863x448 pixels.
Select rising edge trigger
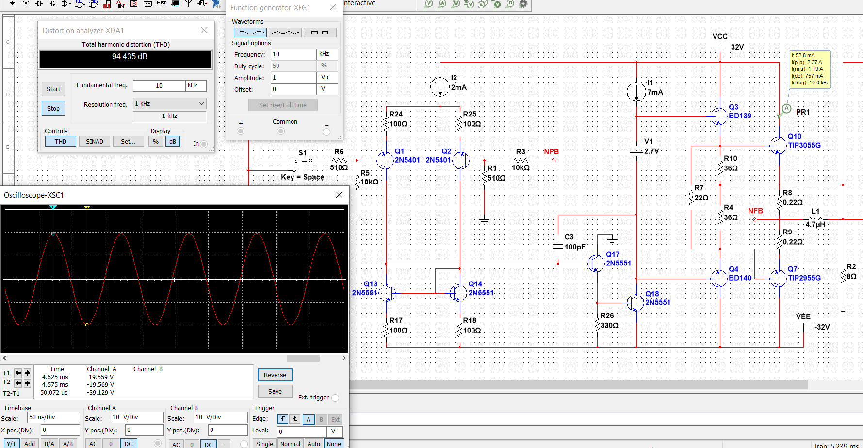click(x=282, y=419)
